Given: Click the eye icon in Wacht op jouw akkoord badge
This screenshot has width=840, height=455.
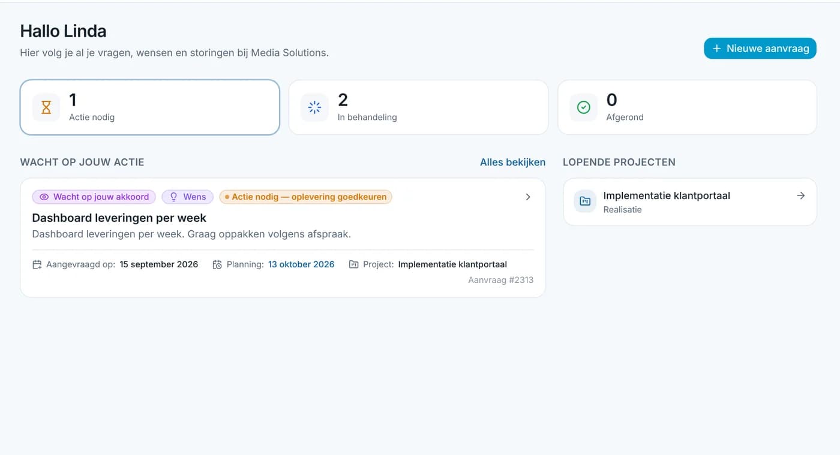Looking at the screenshot, I should click(x=44, y=197).
